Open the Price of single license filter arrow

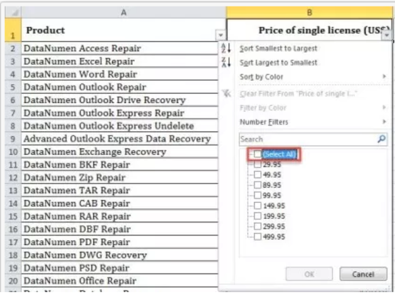pyautogui.click(x=387, y=35)
